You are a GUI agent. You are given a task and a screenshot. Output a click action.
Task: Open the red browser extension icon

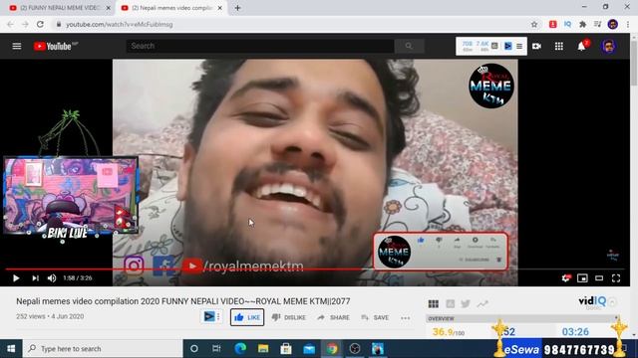click(x=552, y=24)
